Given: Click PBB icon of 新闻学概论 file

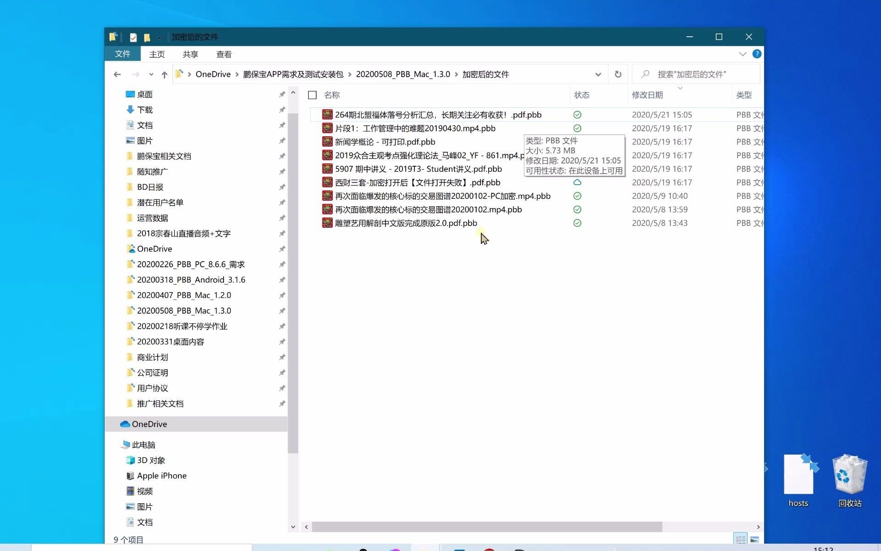Looking at the screenshot, I should [327, 142].
